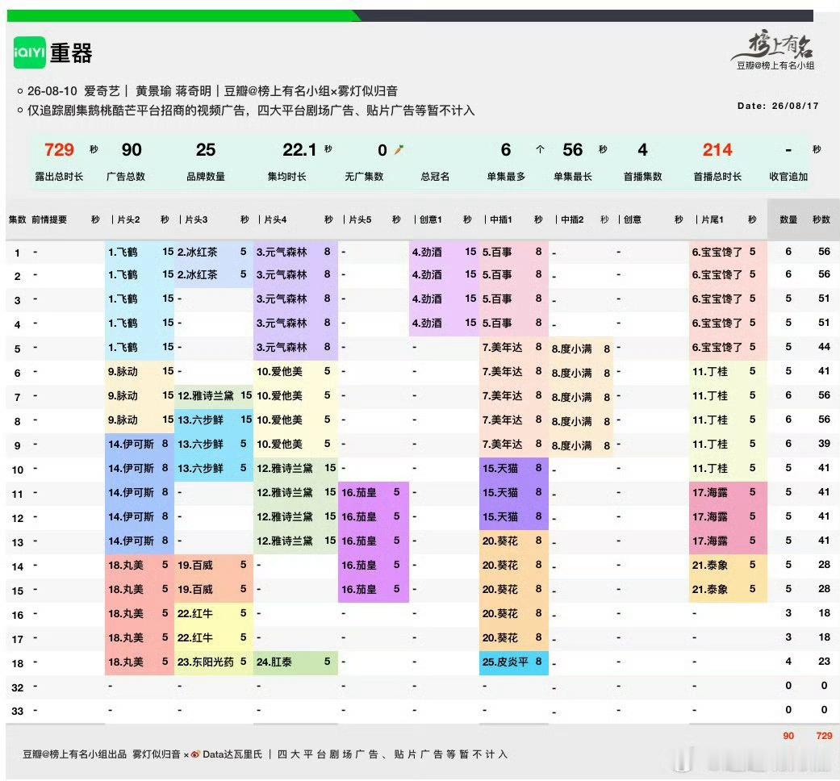Click the 首播集数 label
Screen dimensions: 840x781
(x=642, y=176)
